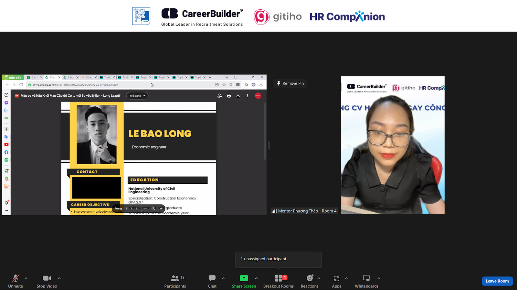
Task: Click the red account avatar in the PDF viewer
Action: [258, 96]
